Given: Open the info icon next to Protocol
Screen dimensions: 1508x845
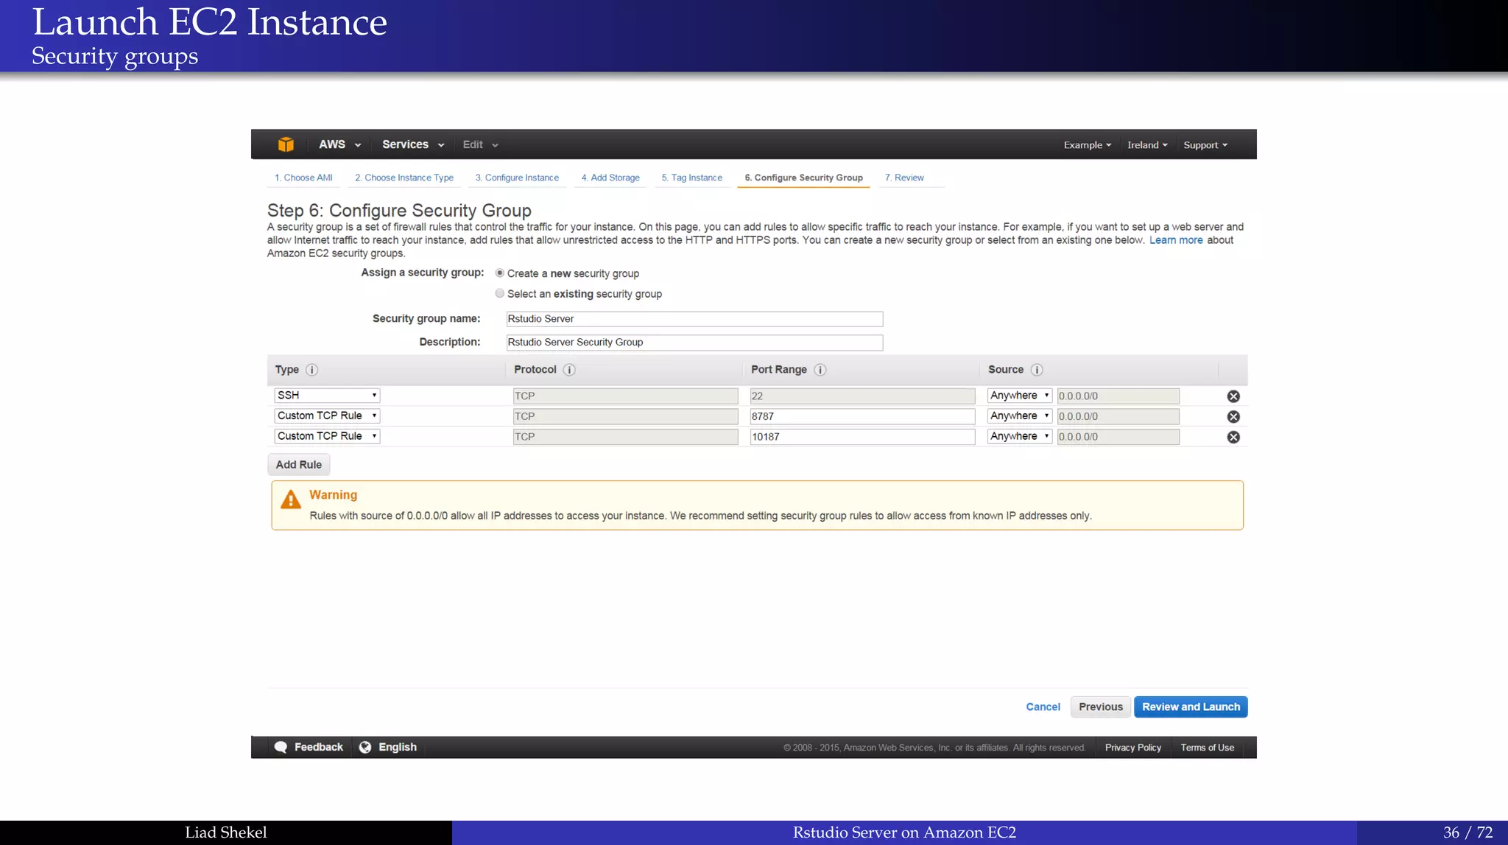Looking at the screenshot, I should coord(569,370).
